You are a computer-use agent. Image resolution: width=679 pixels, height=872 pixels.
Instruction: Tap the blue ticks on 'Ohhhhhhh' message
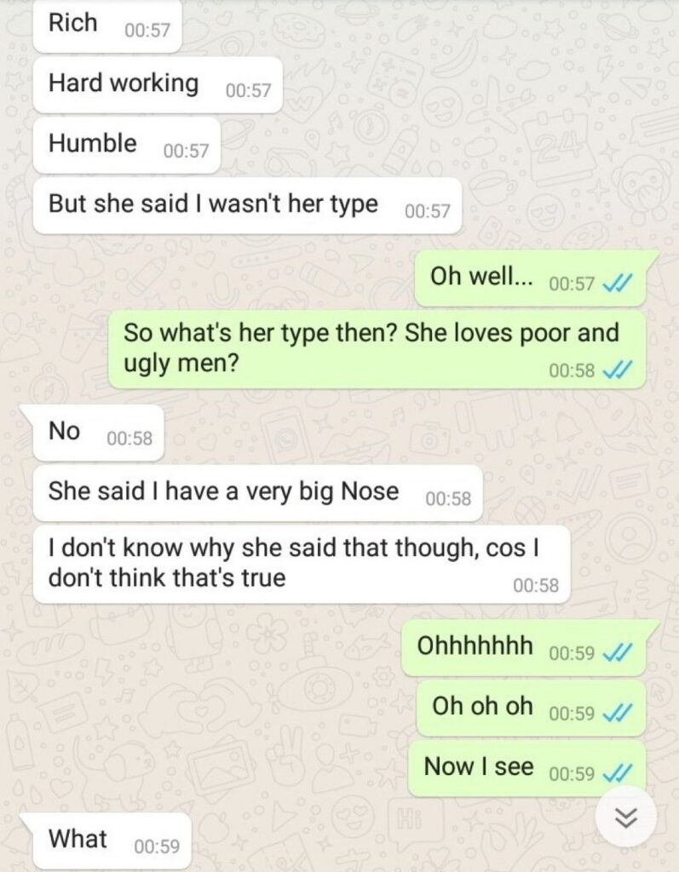pos(617,653)
